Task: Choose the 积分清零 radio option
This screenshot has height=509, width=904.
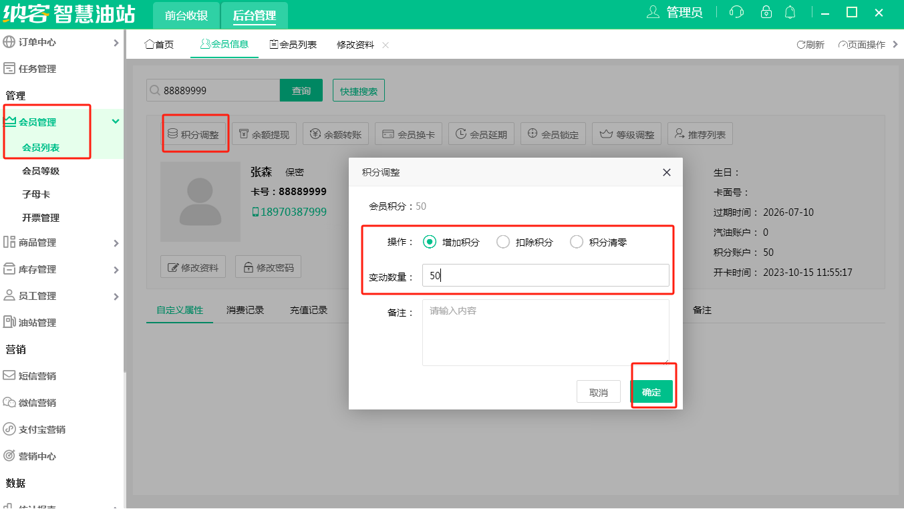Action: (x=577, y=242)
